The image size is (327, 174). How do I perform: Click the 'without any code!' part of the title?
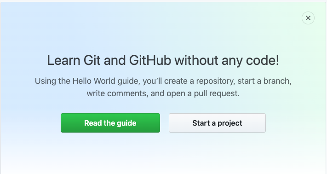click(227, 60)
